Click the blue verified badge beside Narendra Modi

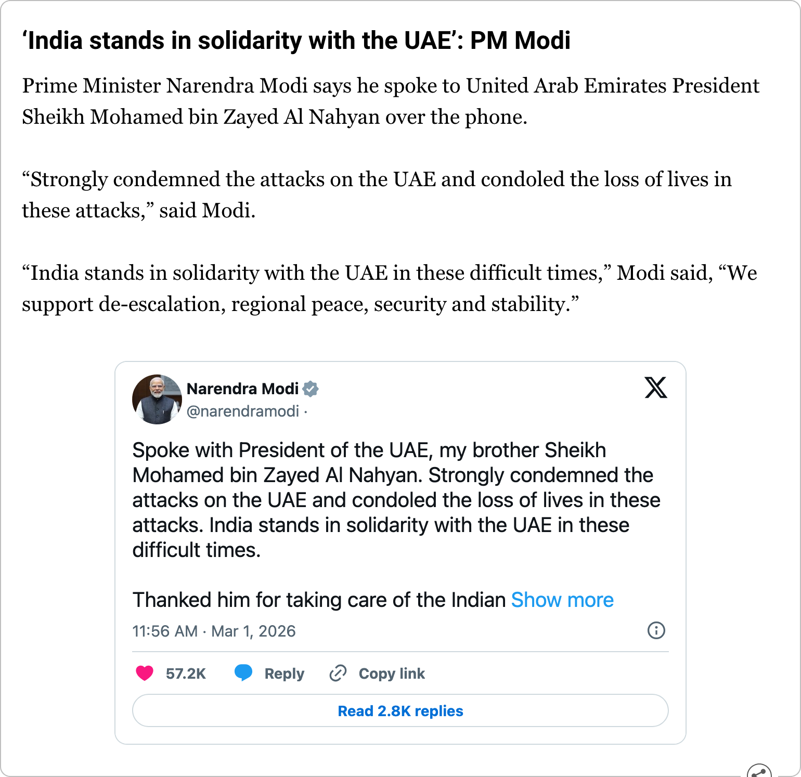coord(311,389)
